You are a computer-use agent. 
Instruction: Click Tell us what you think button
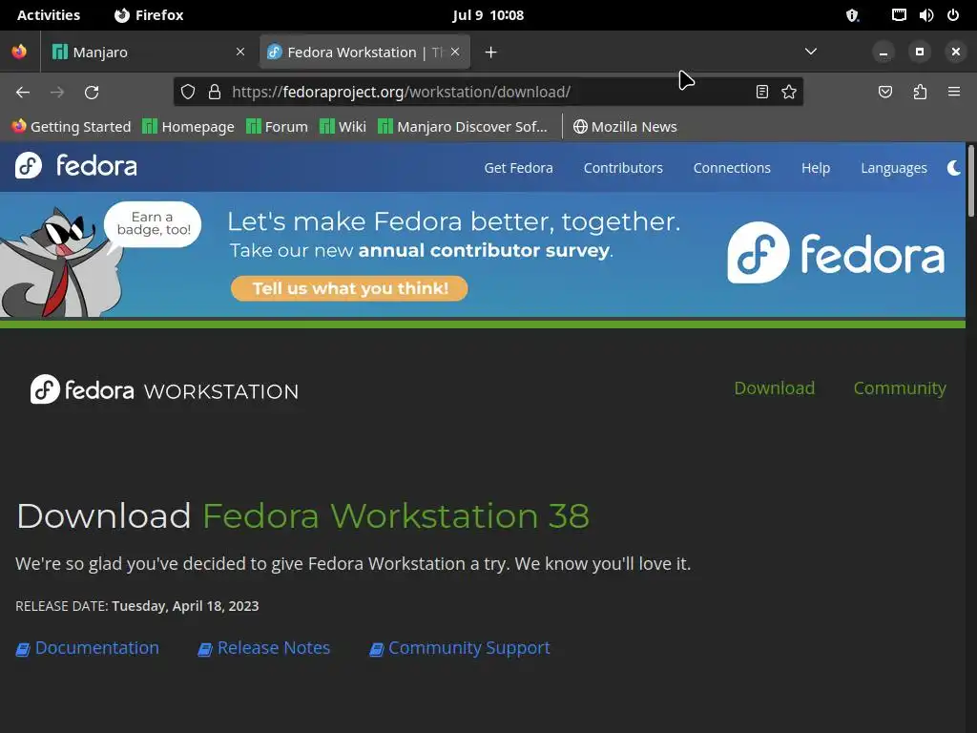[349, 288]
